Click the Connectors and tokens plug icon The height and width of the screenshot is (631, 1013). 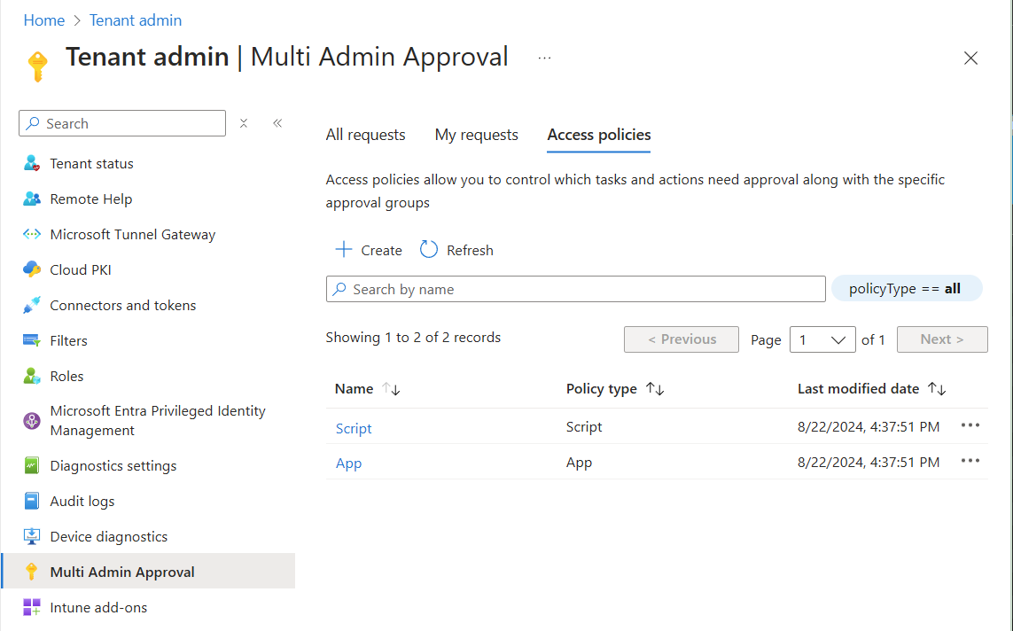(32, 305)
